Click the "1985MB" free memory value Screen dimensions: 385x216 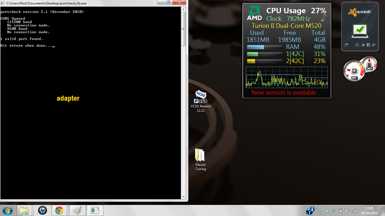tap(290, 40)
